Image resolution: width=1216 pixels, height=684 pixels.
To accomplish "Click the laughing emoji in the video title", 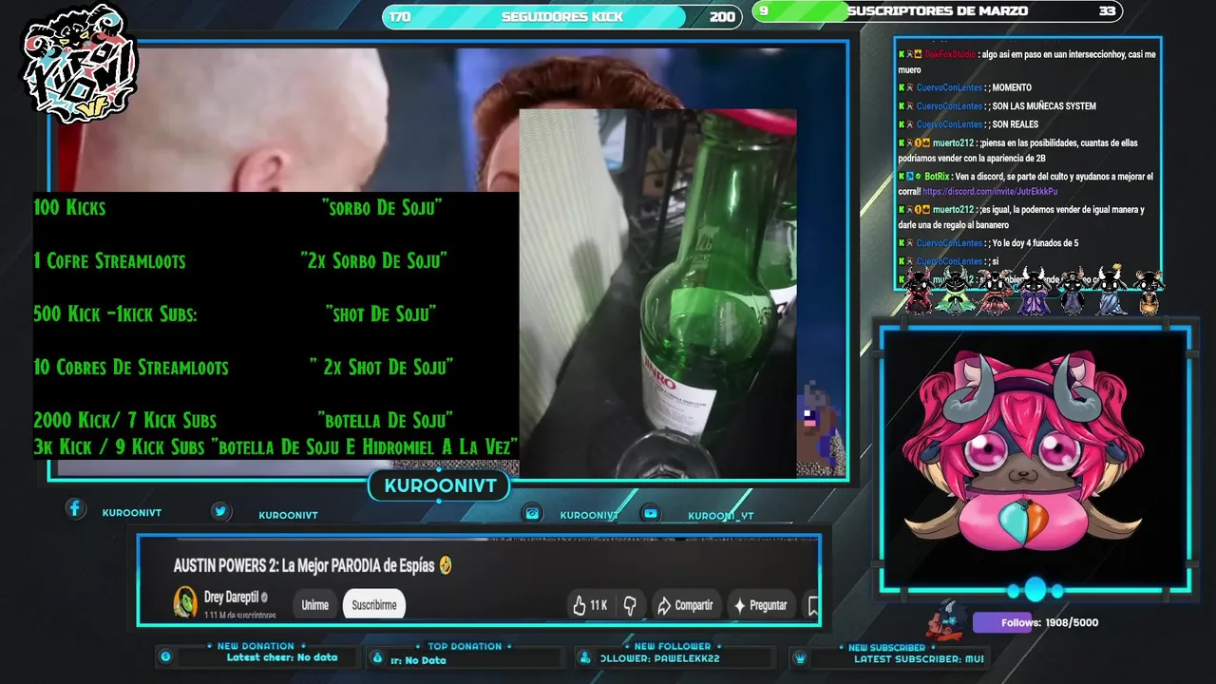I will [x=446, y=565].
